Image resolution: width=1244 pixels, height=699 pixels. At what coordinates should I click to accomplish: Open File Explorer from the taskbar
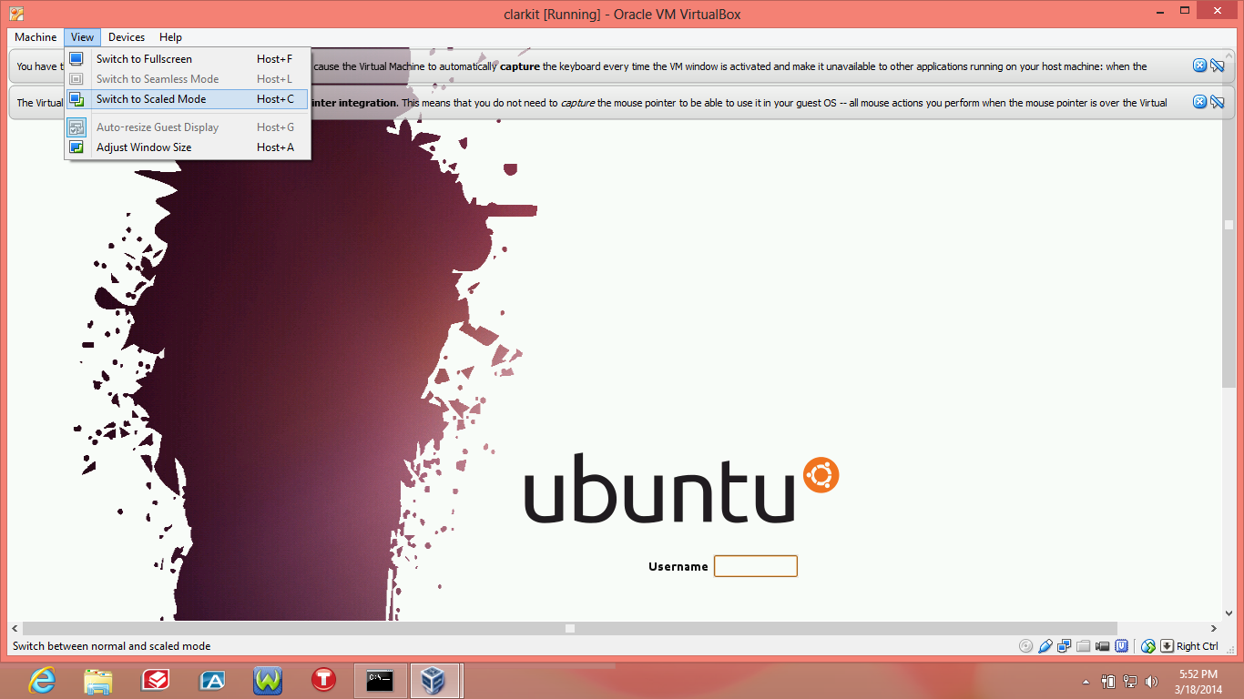coord(97,680)
